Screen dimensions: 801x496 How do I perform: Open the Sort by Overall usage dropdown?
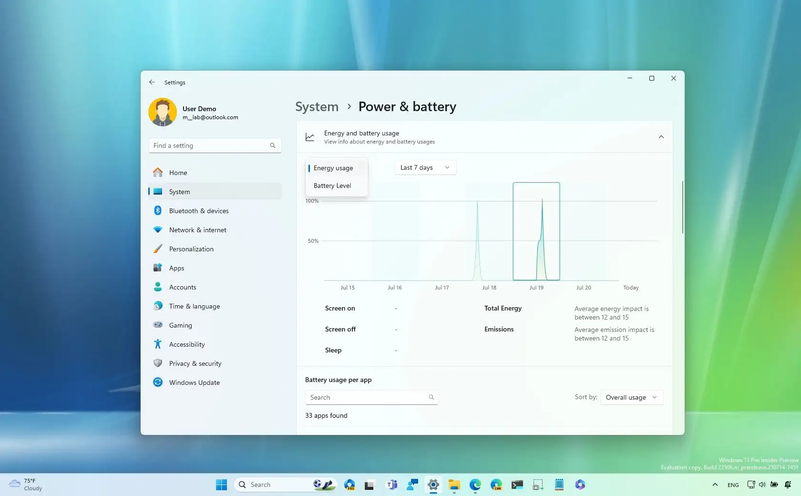pyautogui.click(x=631, y=397)
